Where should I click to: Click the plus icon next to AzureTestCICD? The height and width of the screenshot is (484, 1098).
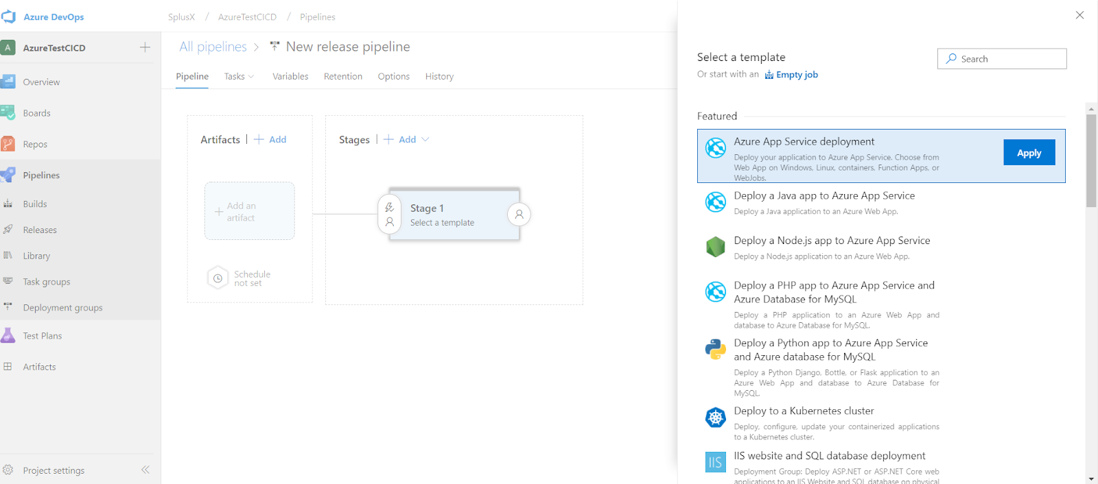[145, 47]
